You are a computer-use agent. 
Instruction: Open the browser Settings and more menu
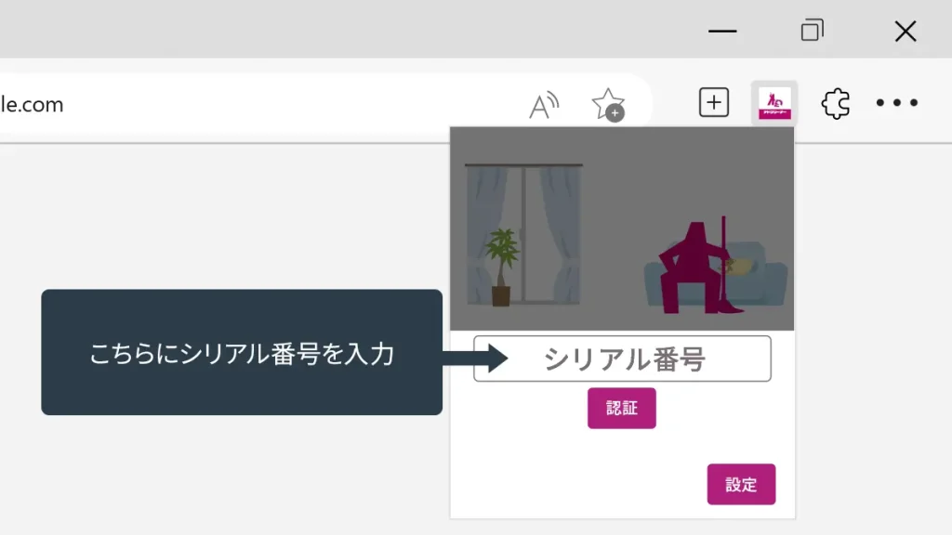point(897,102)
